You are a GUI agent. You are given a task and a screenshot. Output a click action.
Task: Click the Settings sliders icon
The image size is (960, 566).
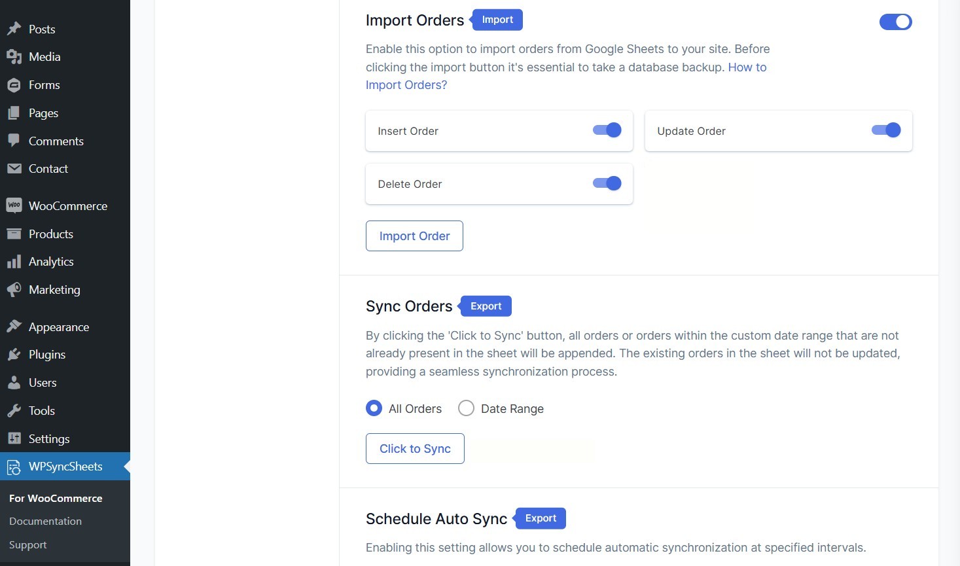tap(14, 438)
